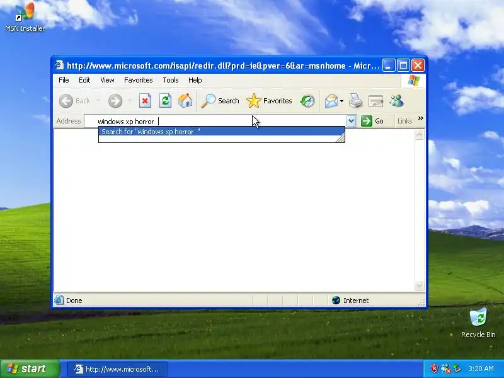Click the red security shield tray icon
504x378 pixels.
click(x=434, y=369)
